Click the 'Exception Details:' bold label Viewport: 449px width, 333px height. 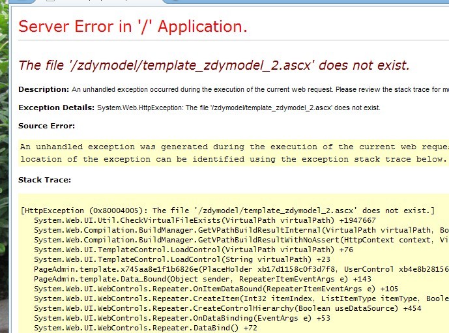click(x=56, y=108)
